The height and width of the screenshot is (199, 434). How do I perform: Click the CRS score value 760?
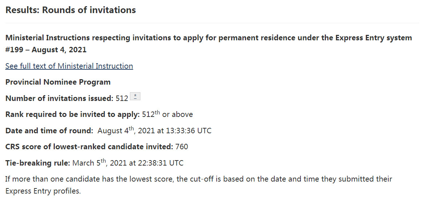181,147
